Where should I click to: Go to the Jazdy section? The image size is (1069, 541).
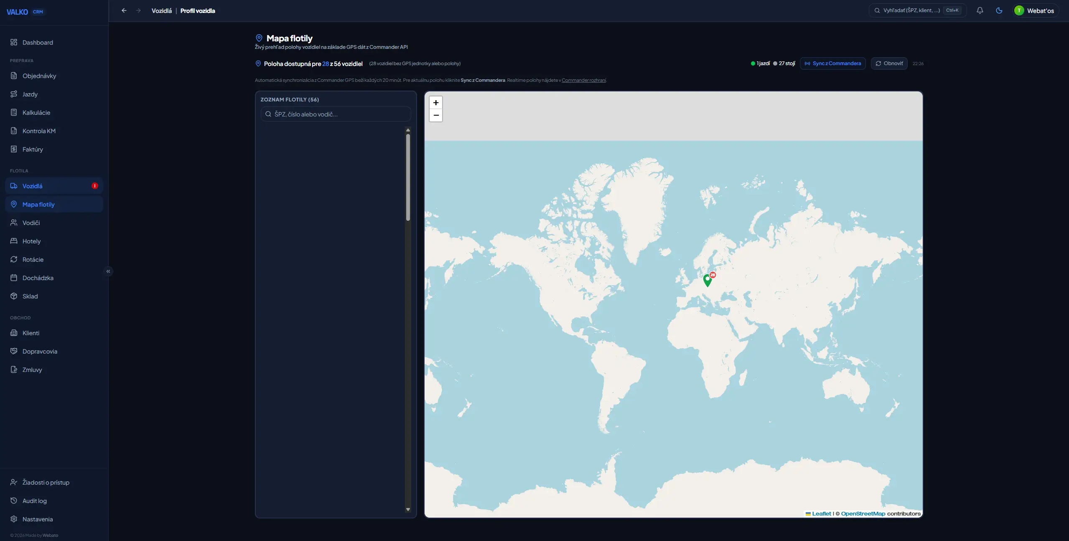click(x=54, y=94)
